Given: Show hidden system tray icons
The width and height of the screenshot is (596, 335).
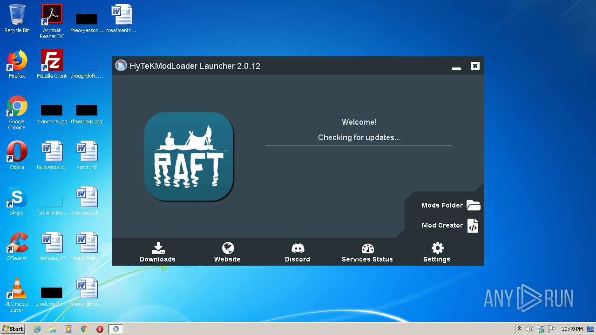Looking at the screenshot, I should coord(519,329).
